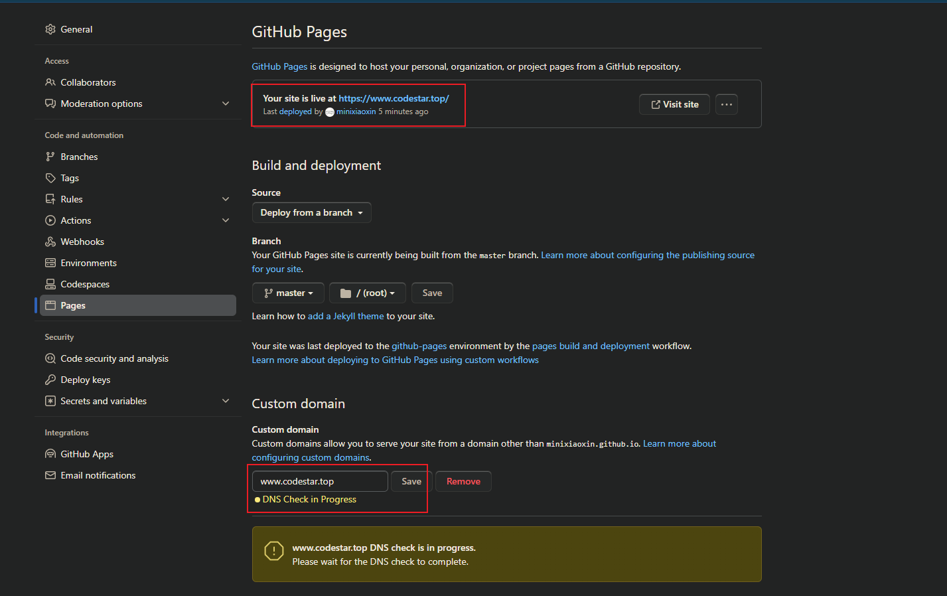947x596 pixels.
Task: Select the Pages menu item
Action: 138,305
